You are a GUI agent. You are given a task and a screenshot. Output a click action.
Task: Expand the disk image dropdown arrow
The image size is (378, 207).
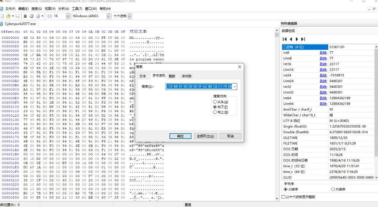click(42, 16)
